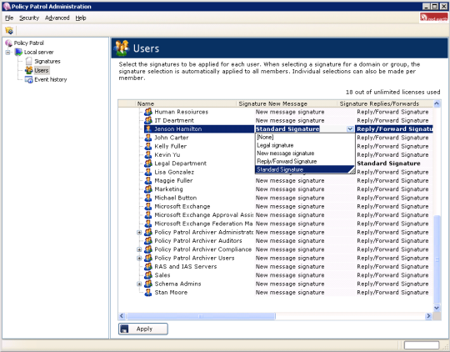
Task: Open the File menu
Action: [9, 18]
